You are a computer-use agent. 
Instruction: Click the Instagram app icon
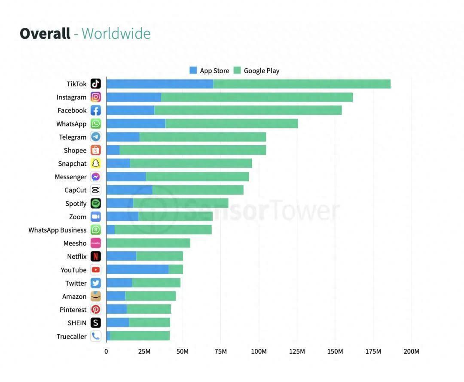[x=96, y=97]
